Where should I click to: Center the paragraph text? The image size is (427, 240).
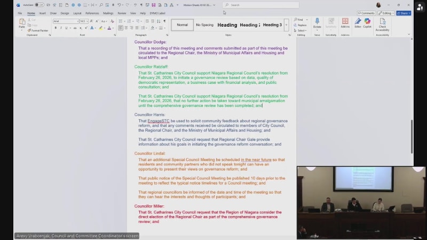[x=126, y=28]
